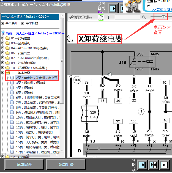Click document icon of 3页：起动机 row

(12, 83)
